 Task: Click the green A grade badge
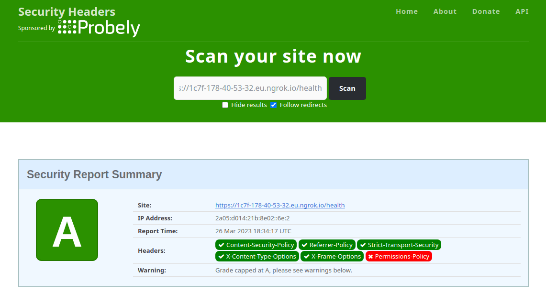point(67,230)
